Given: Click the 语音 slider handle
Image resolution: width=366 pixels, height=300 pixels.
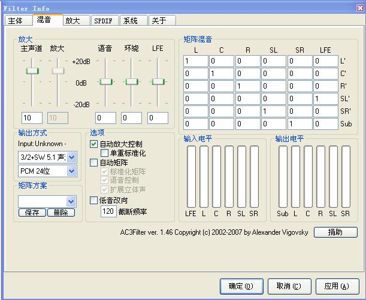Looking at the screenshot, I should (x=106, y=81).
